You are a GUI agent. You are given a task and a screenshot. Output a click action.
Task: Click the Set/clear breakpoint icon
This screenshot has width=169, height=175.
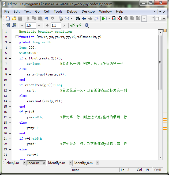pyautogui.click(x=114, y=18)
